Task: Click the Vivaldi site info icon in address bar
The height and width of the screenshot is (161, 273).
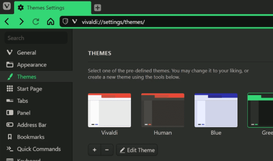Action: coord(75,21)
